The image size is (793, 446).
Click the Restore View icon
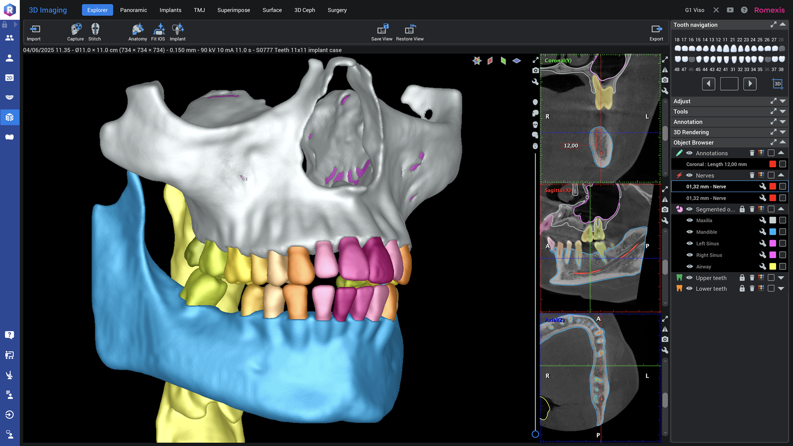click(x=410, y=29)
